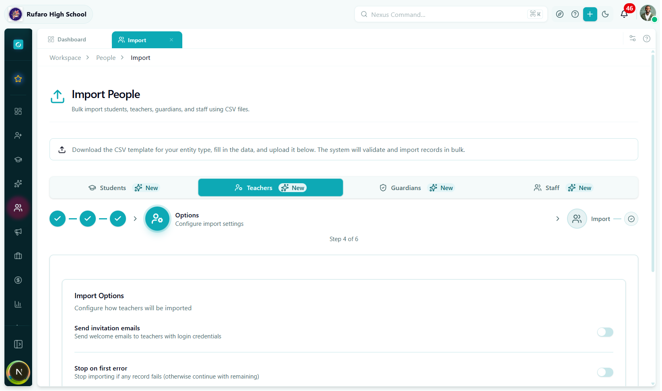662x391 pixels.
Task: Click the Import breadcrumb text
Action: point(140,58)
